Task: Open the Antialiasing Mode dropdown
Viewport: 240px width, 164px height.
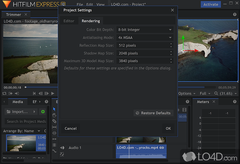Action: pos(145,37)
